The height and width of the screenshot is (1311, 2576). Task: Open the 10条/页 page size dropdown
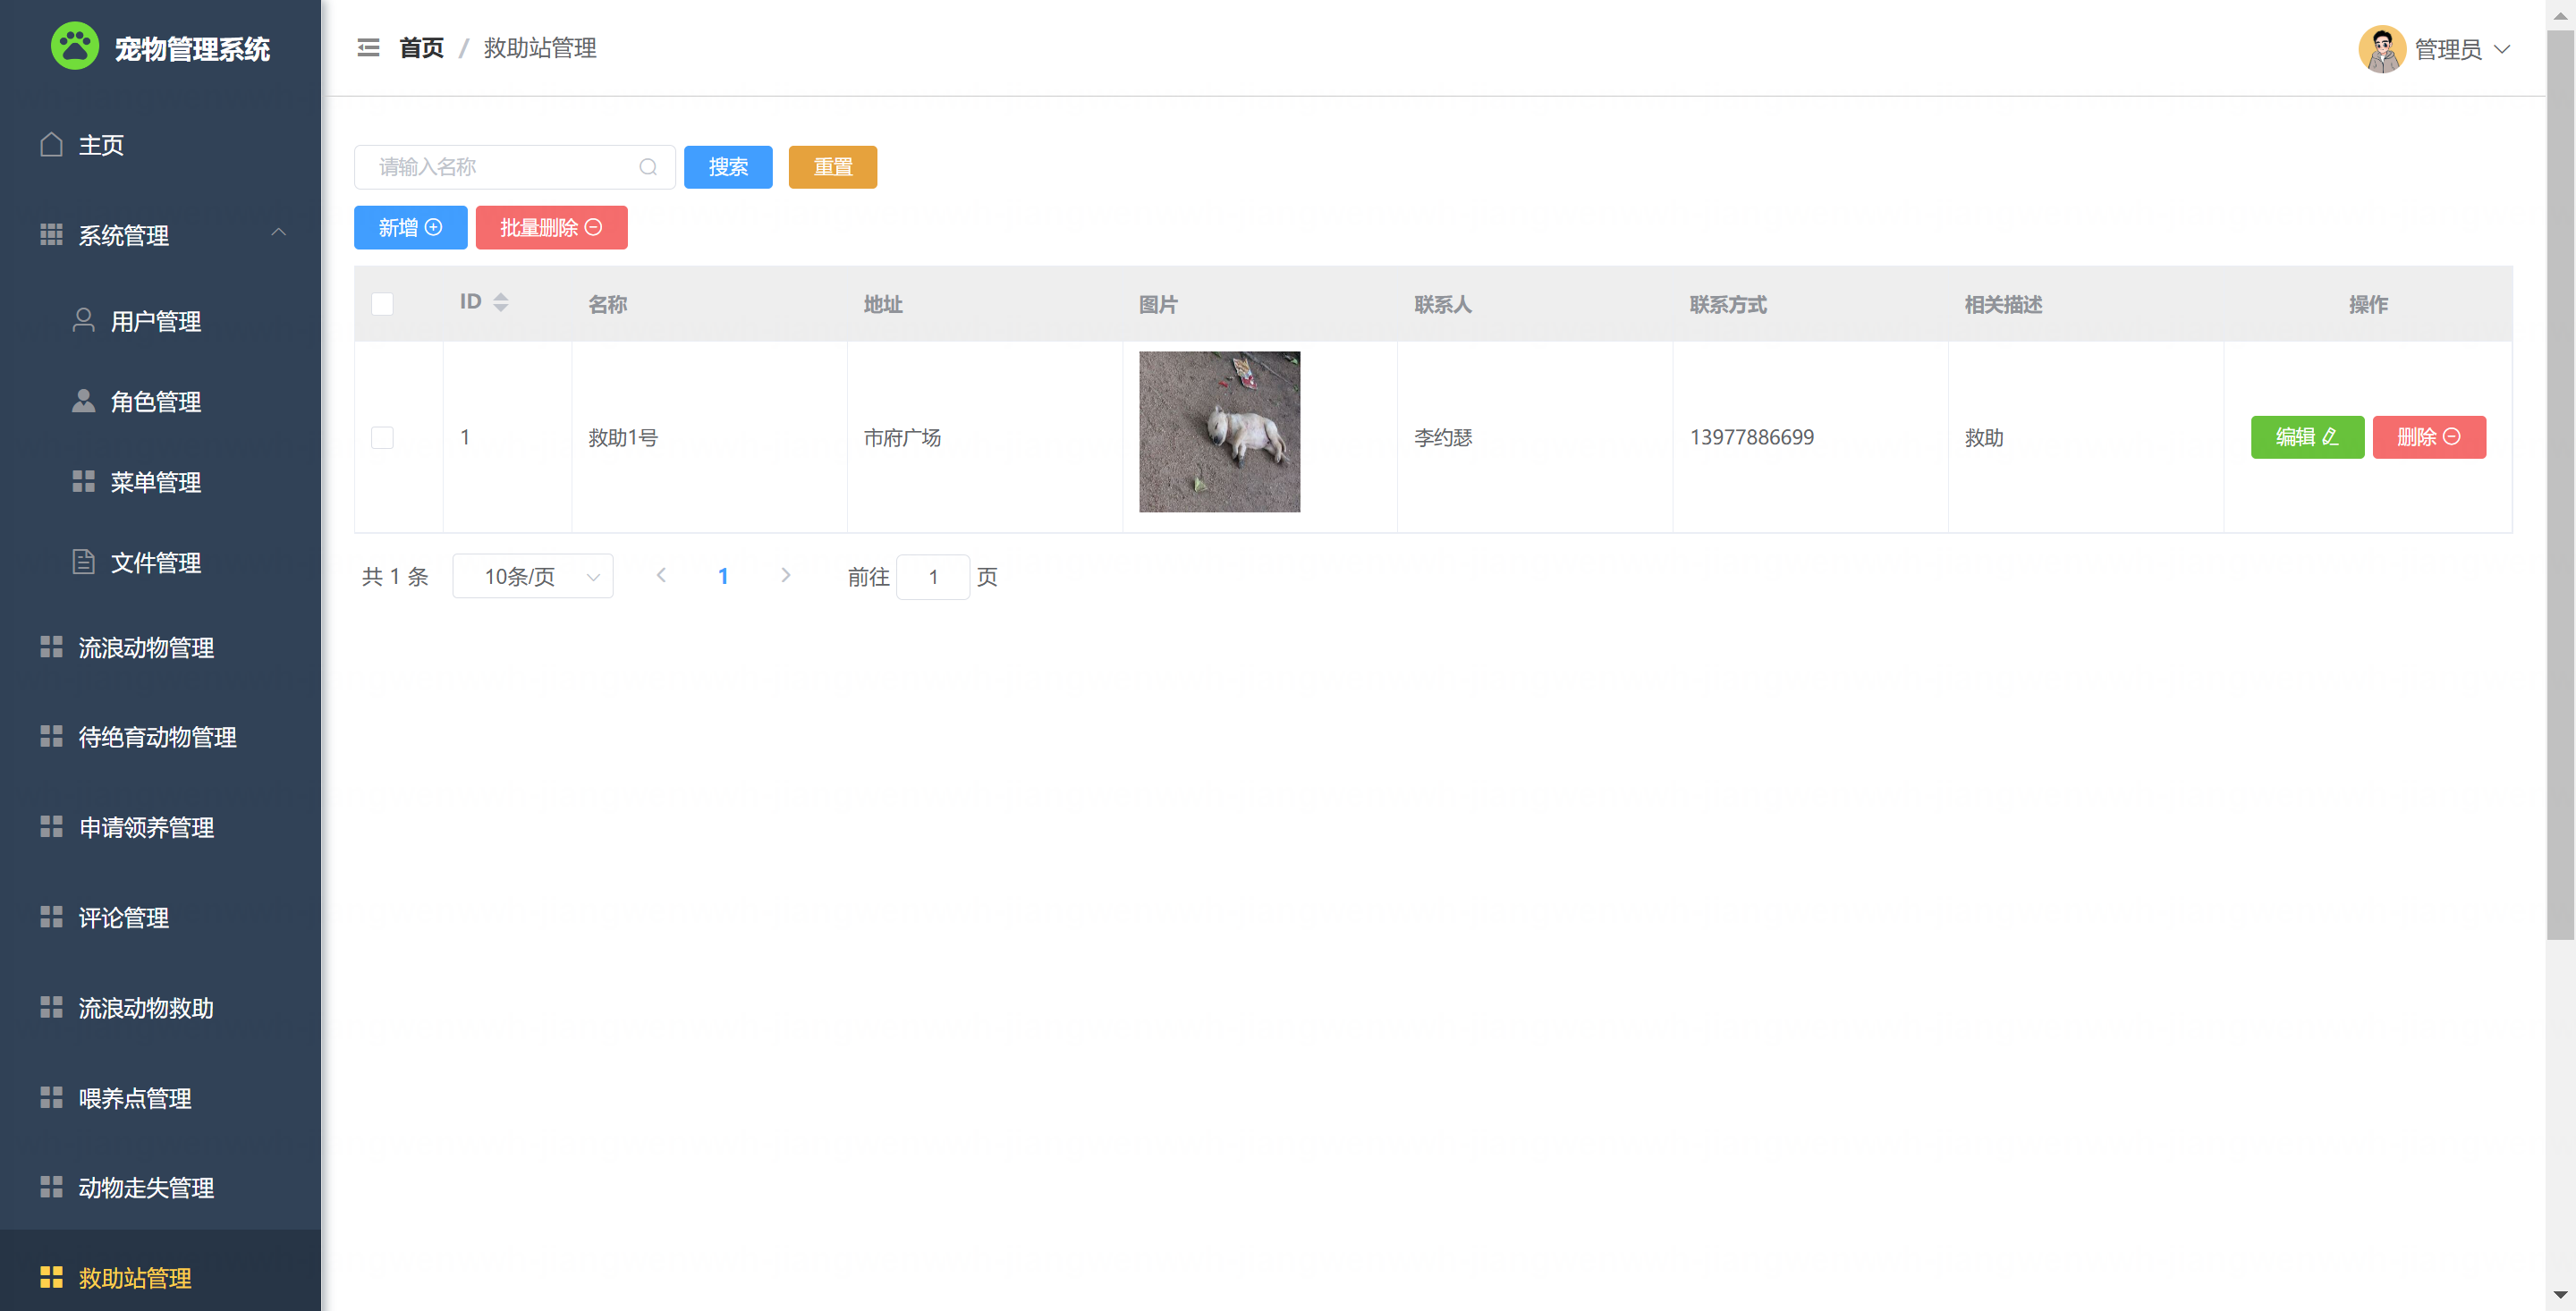pyautogui.click(x=532, y=576)
